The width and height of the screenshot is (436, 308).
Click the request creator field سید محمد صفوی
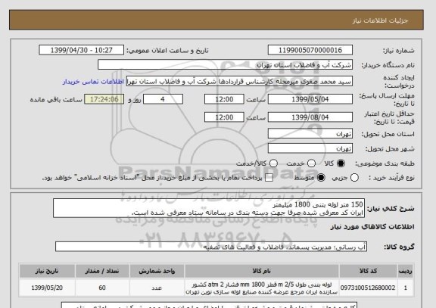pyautogui.click(x=239, y=82)
